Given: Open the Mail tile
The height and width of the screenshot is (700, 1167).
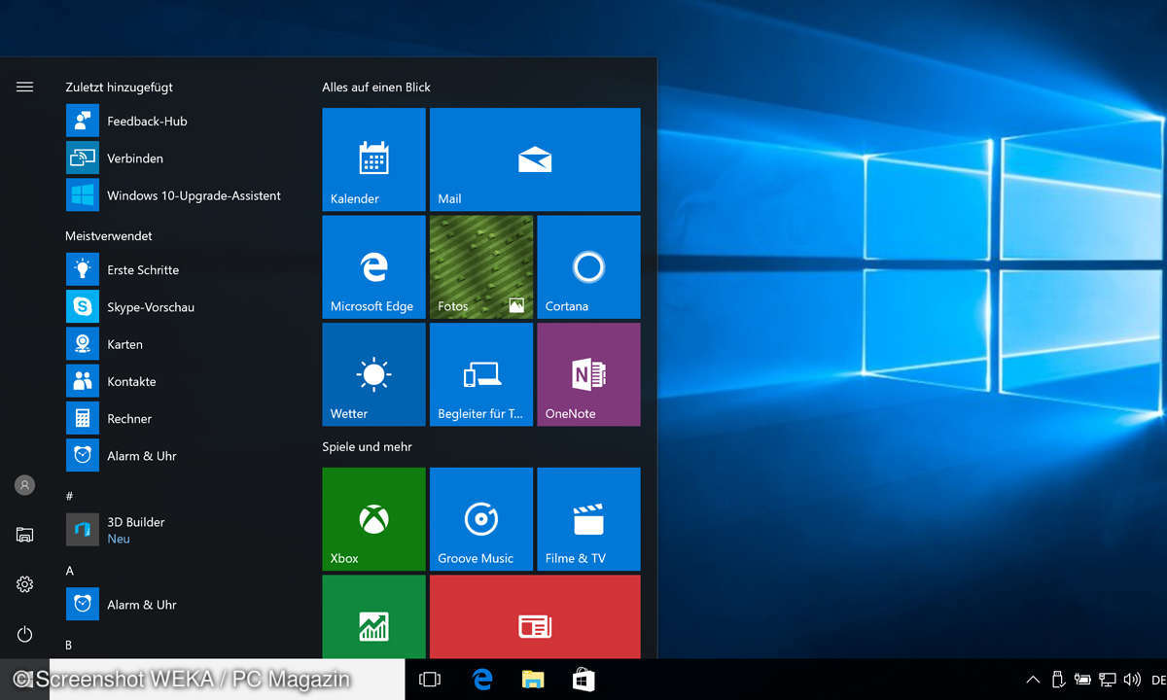Looking at the screenshot, I should (535, 159).
